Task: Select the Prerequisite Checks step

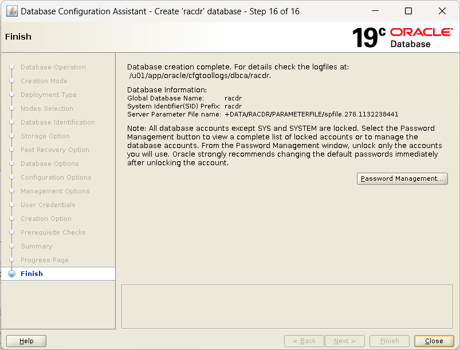Action: [53, 232]
